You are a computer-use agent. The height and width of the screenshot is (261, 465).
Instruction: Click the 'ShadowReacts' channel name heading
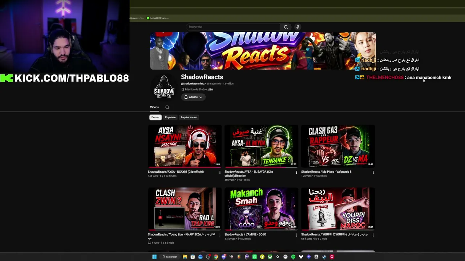(202, 77)
